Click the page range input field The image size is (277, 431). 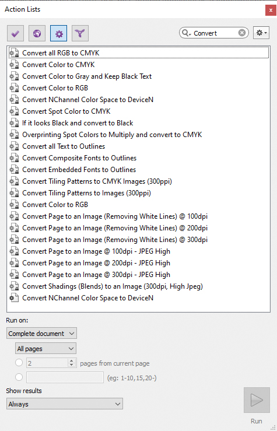(x=65, y=377)
